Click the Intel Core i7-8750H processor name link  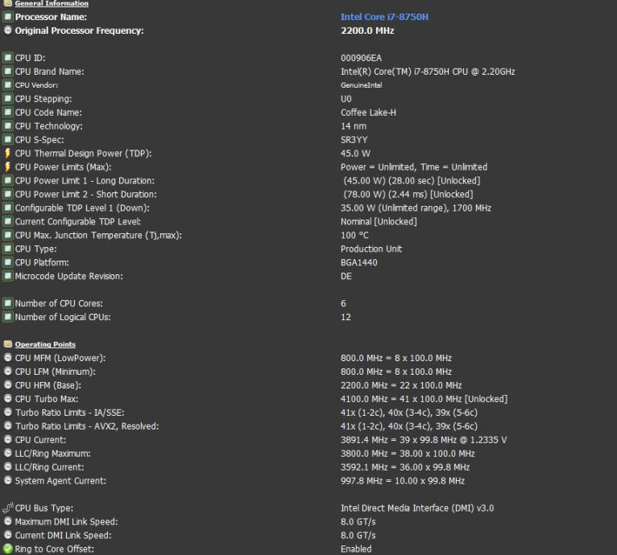pos(384,17)
